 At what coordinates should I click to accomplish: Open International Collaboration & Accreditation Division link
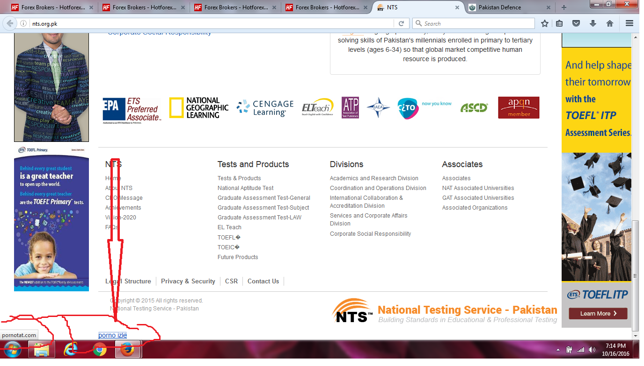(366, 202)
